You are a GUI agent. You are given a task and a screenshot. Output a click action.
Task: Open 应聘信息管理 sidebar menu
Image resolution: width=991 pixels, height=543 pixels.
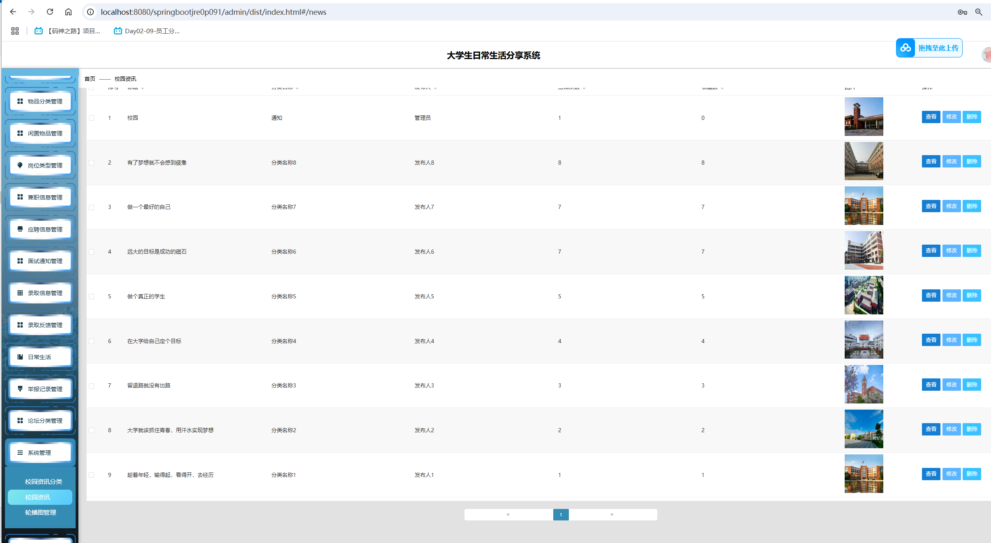coord(40,229)
